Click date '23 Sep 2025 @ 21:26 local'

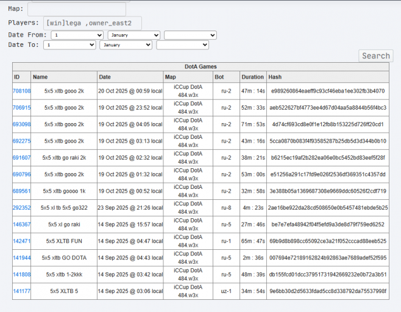(x=130, y=208)
